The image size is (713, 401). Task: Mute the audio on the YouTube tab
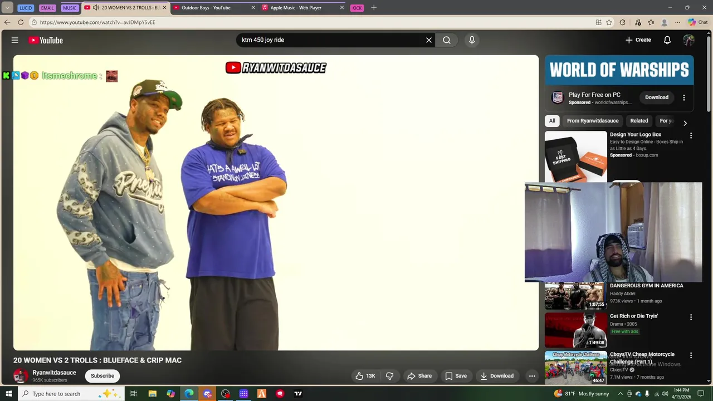[96, 8]
